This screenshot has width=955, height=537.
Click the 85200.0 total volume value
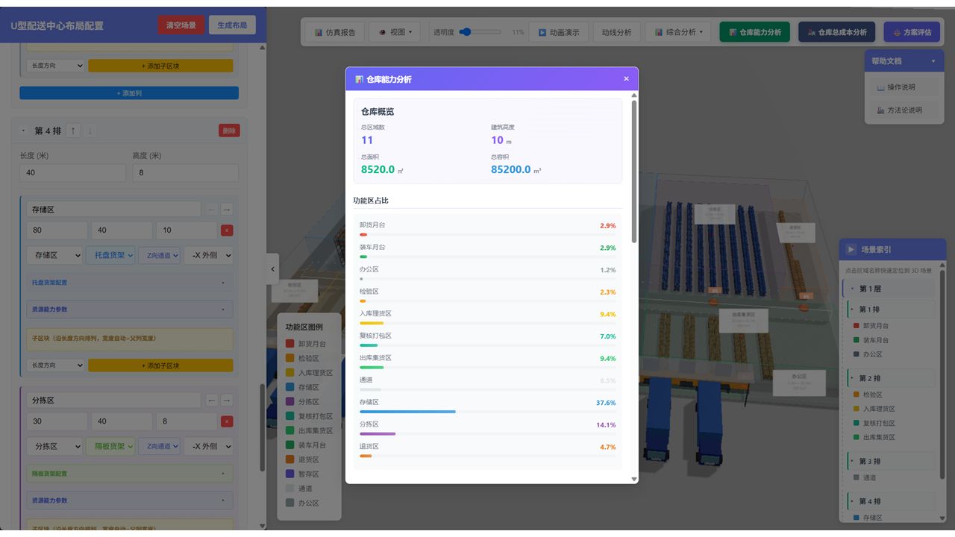click(x=511, y=170)
